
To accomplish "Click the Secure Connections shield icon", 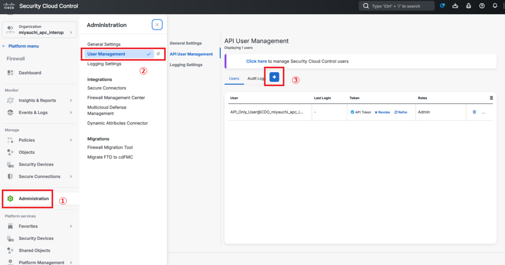I will (x=11, y=177).
